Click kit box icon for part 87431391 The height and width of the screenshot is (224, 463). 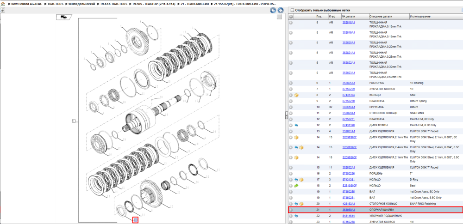pos(301,180)
